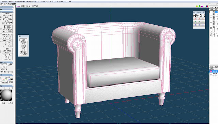Collapse the 表示 display panel header
Viewport: 218px width, 124px height.
tap(7, 75)
